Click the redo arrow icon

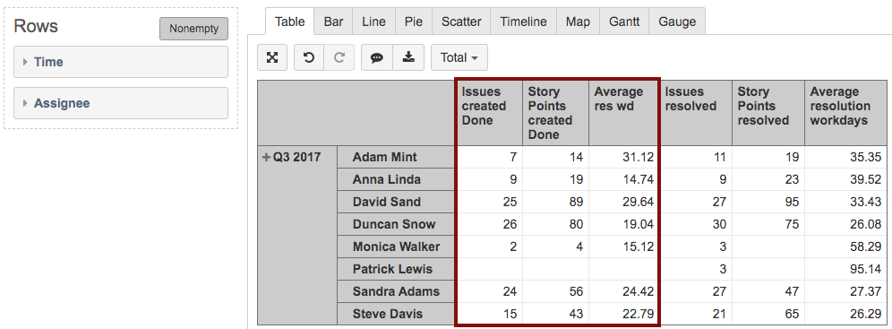point(339,57)
